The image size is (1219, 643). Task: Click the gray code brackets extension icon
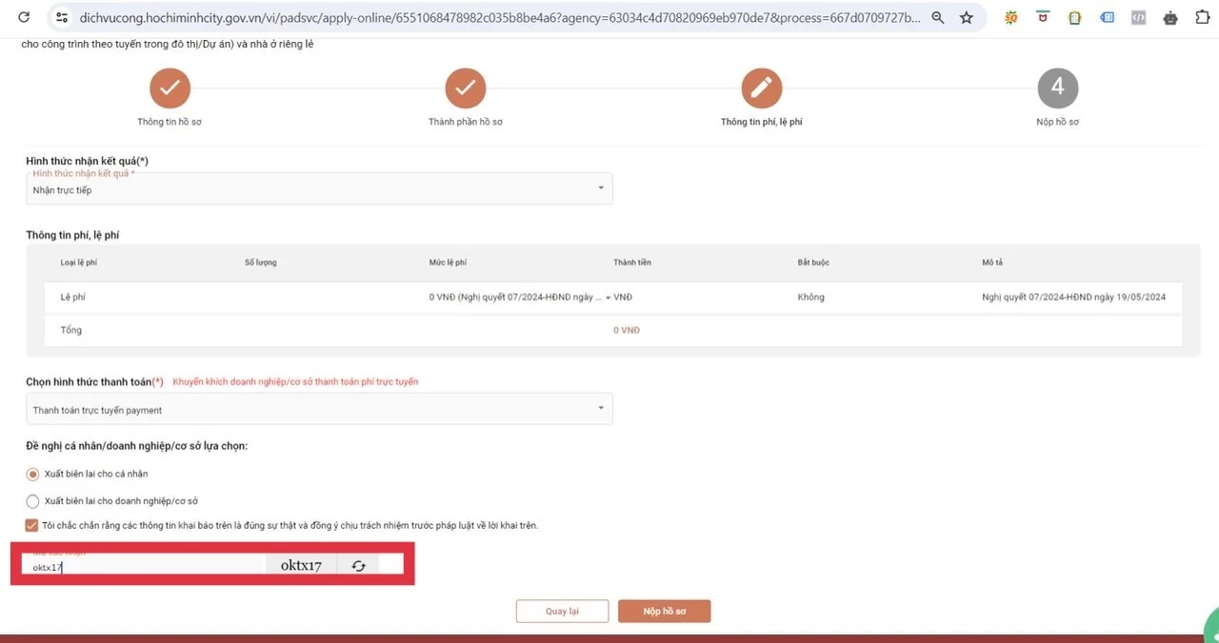tap(1138, 17)
